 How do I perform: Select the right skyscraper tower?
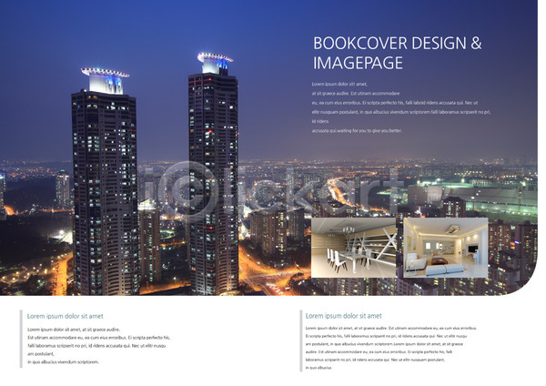coord(213,182)
